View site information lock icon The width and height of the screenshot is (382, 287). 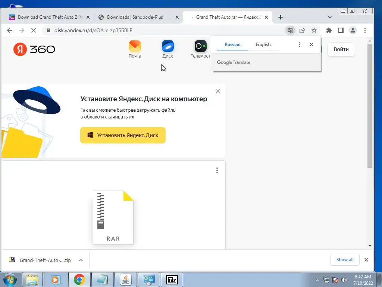coord(48,30)
